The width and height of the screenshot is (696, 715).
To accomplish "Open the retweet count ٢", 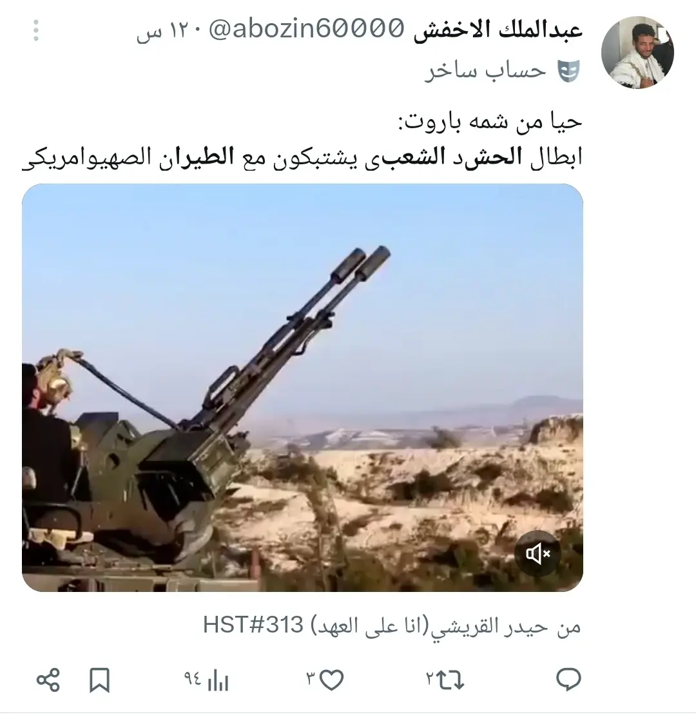I will (x=430, y=680).
